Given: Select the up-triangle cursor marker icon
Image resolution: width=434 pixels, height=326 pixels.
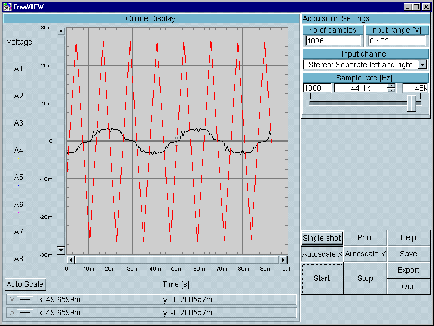Looking at the screenshot, I should [x=13, y=312].
